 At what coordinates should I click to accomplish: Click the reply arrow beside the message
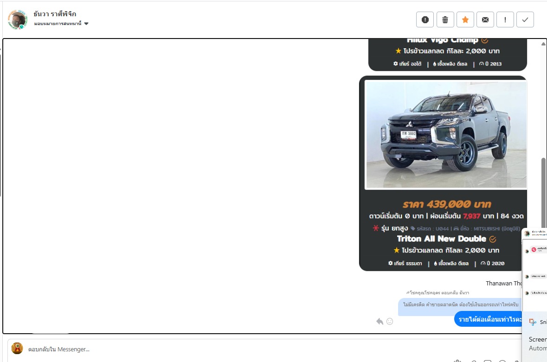pyautogui.click(x=380, y=322)
